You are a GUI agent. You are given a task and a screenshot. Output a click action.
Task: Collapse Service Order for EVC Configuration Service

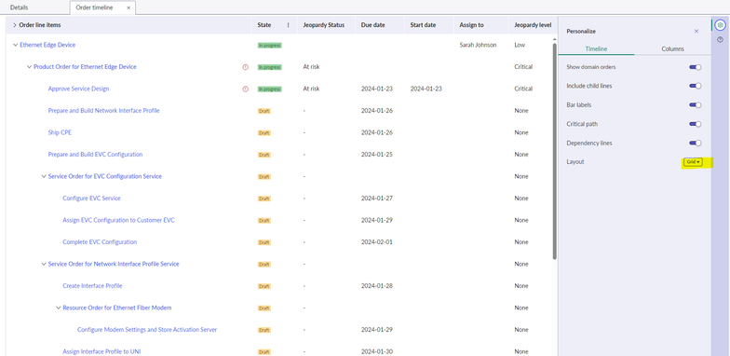click(x=44, y=177)
